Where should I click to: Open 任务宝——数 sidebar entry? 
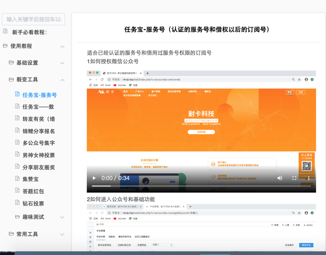coord(38,107)
